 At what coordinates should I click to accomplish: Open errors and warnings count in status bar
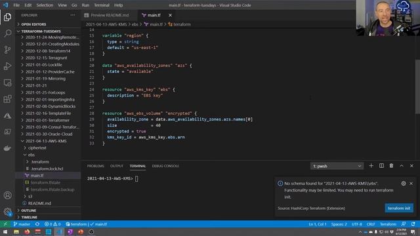tap(52, 224)
